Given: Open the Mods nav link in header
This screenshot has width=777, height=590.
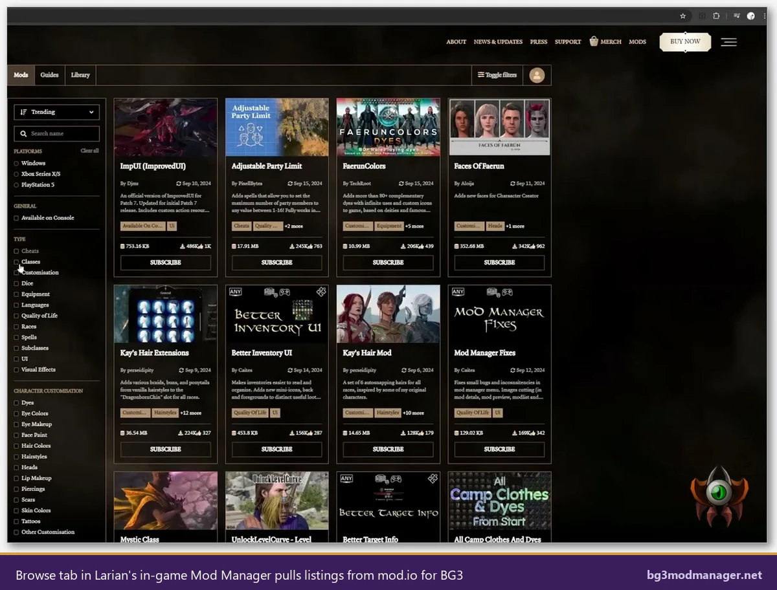Looking at the screenshot, I should pos(638,42).
